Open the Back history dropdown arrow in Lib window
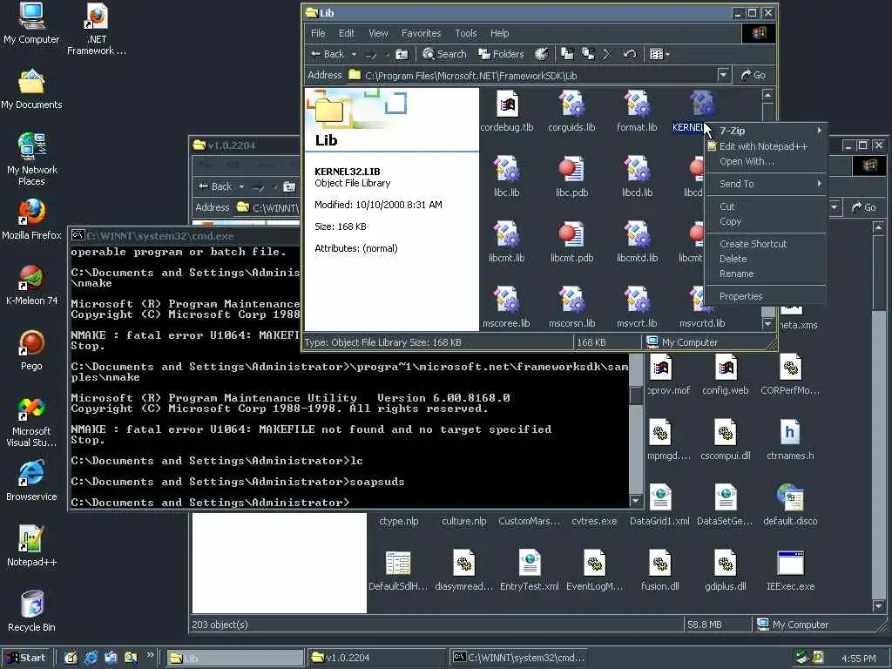Image resolution: width=892 pixels, height=669 pixels. point(354,55)
